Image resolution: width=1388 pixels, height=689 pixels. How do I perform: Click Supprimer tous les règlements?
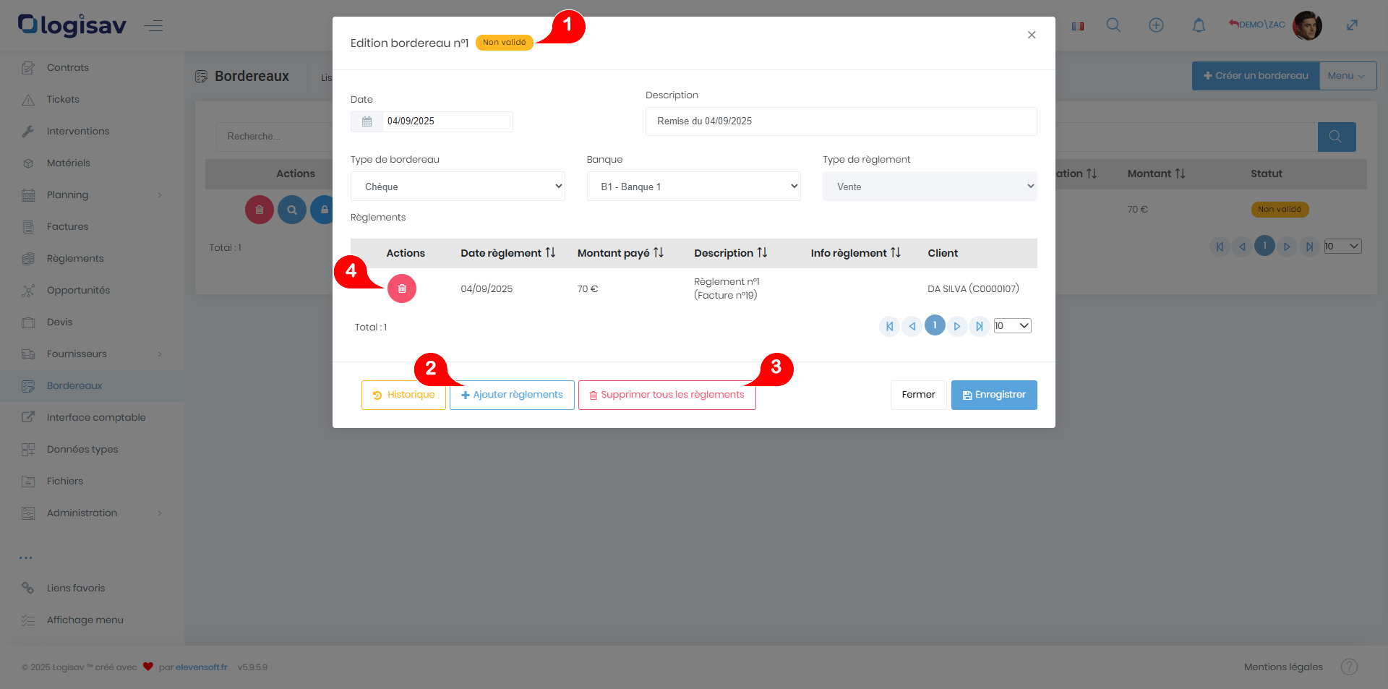[x=667, y=395]
